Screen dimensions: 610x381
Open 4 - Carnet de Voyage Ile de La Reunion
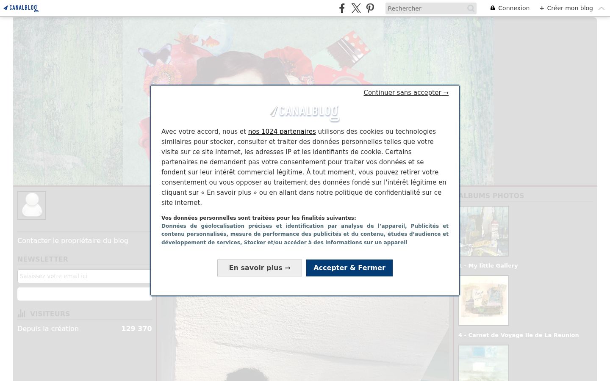click(x=518, y=335)
